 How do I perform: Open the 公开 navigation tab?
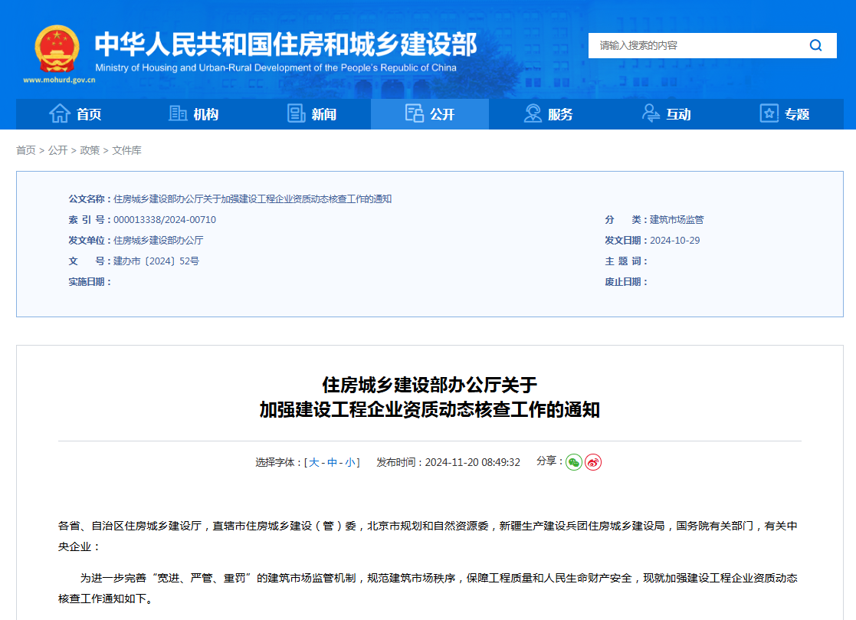tap(430, 114)
